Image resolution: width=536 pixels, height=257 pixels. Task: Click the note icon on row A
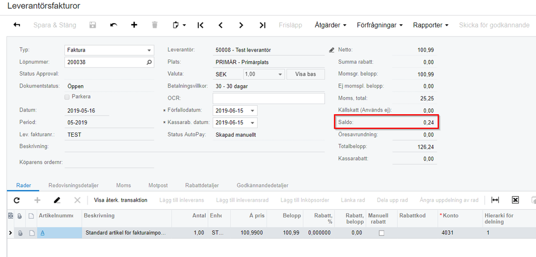pyautogui.click(x=32, y=233)
